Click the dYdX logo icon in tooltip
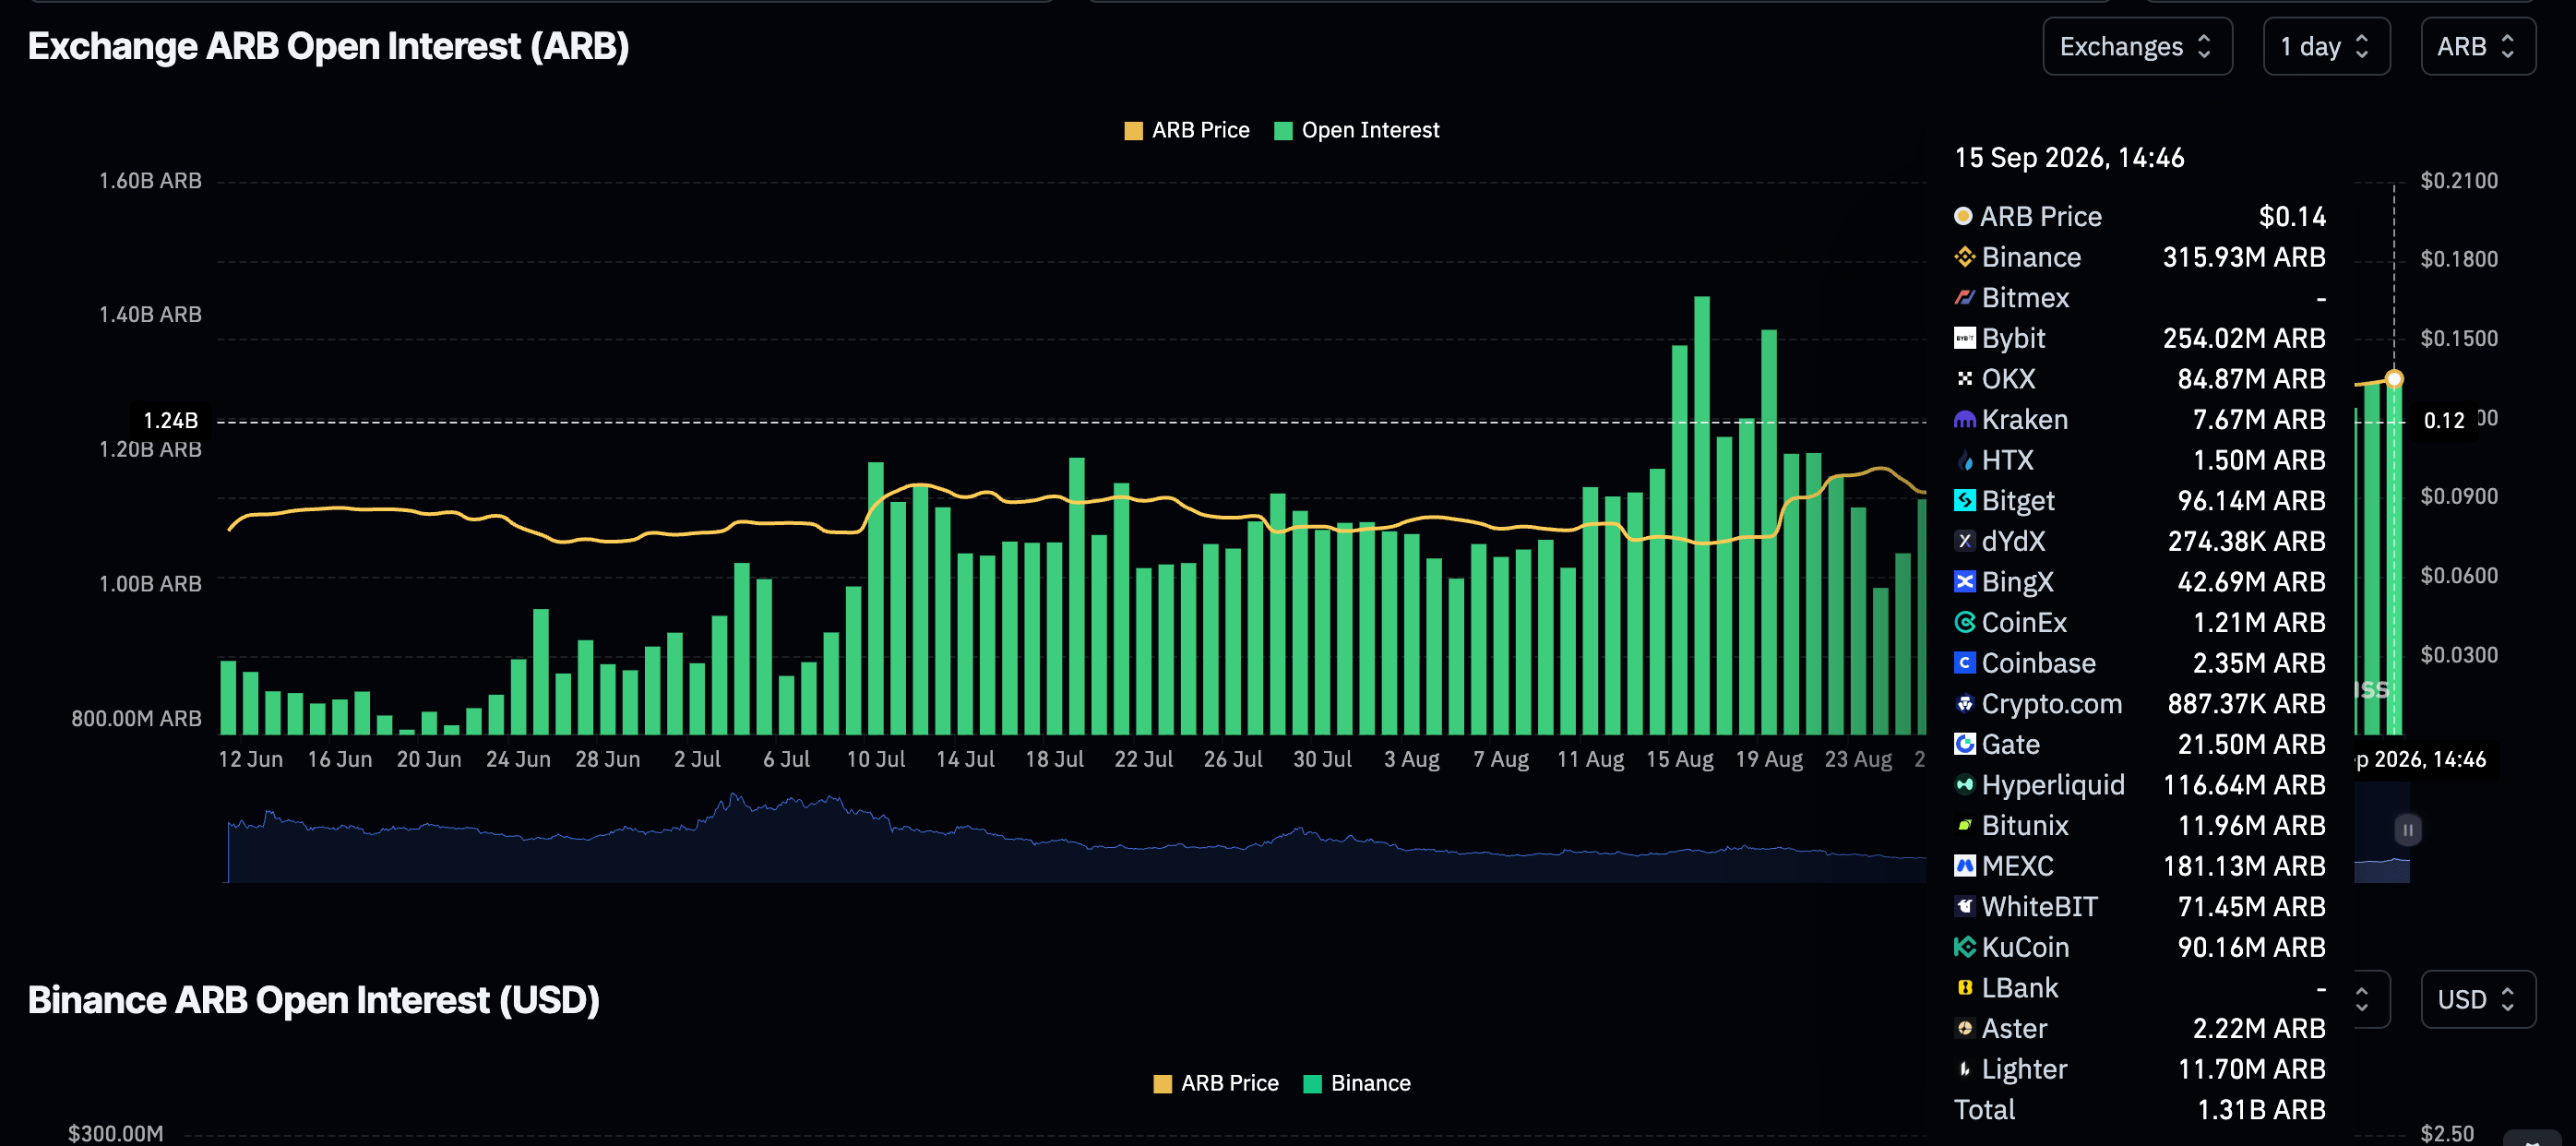 (x=1964, y=541)
